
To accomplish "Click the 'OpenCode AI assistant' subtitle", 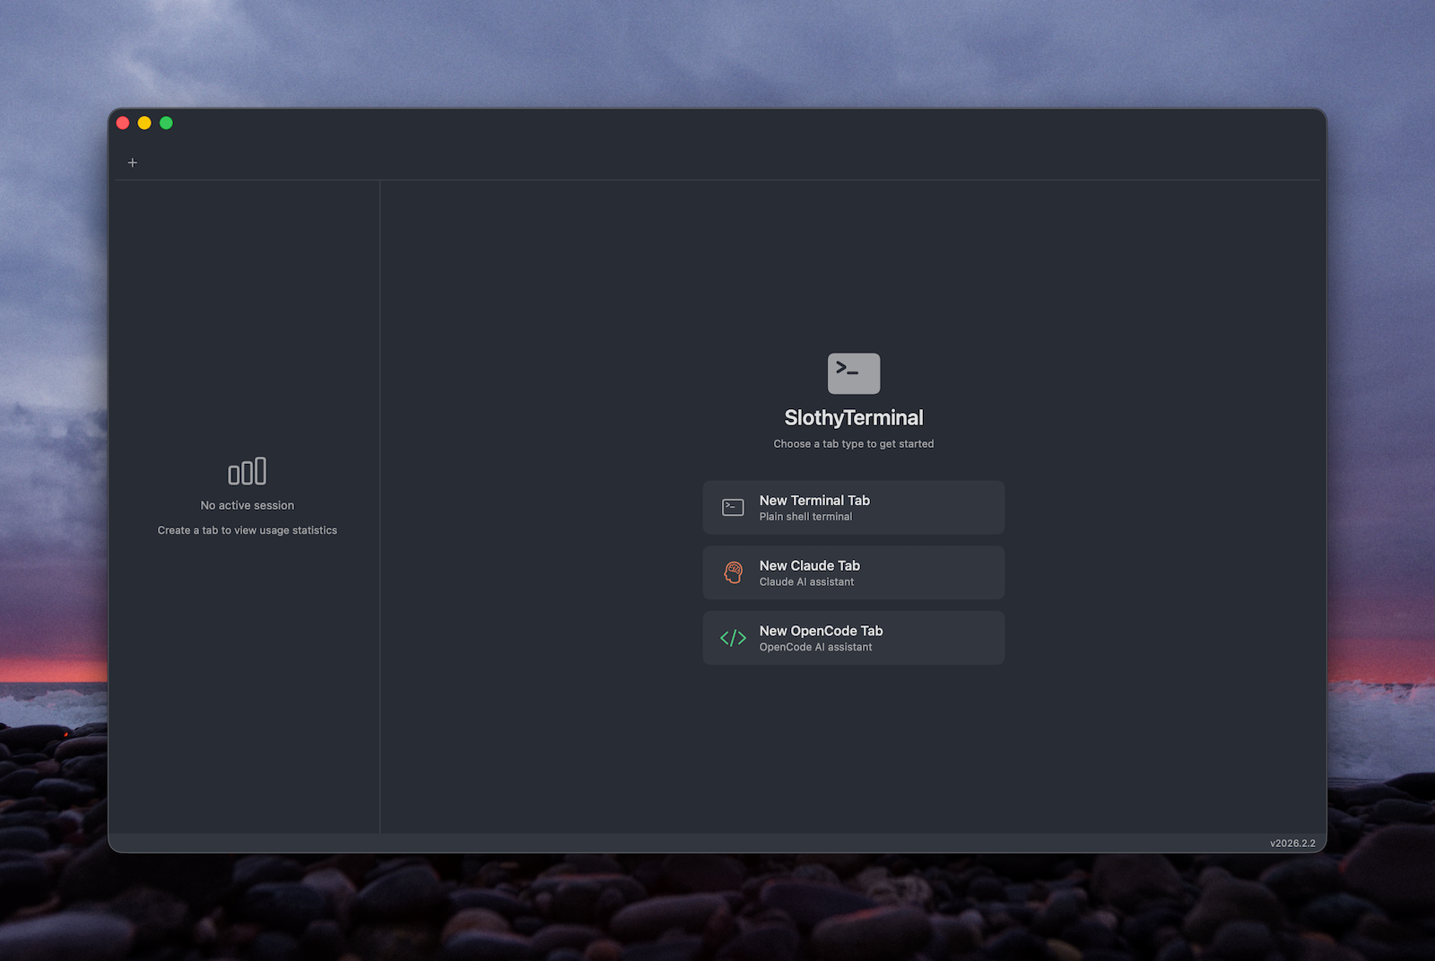I will tap(815, 646).
